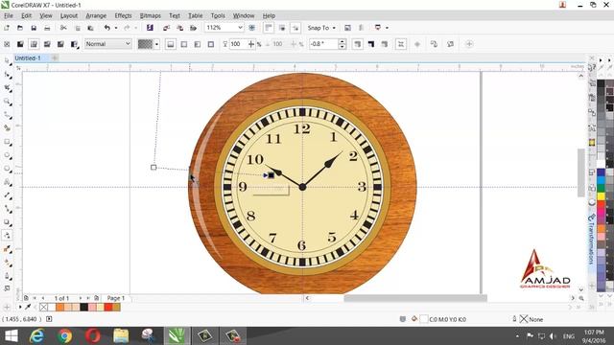Expand the Undo history dropdown arrow
This screenshot has width=614, height=345.
click(116, 28)
